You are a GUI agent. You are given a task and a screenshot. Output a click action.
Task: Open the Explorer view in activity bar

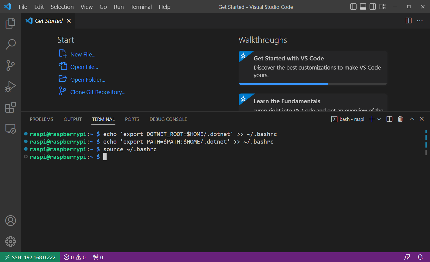tap(10, 23)
